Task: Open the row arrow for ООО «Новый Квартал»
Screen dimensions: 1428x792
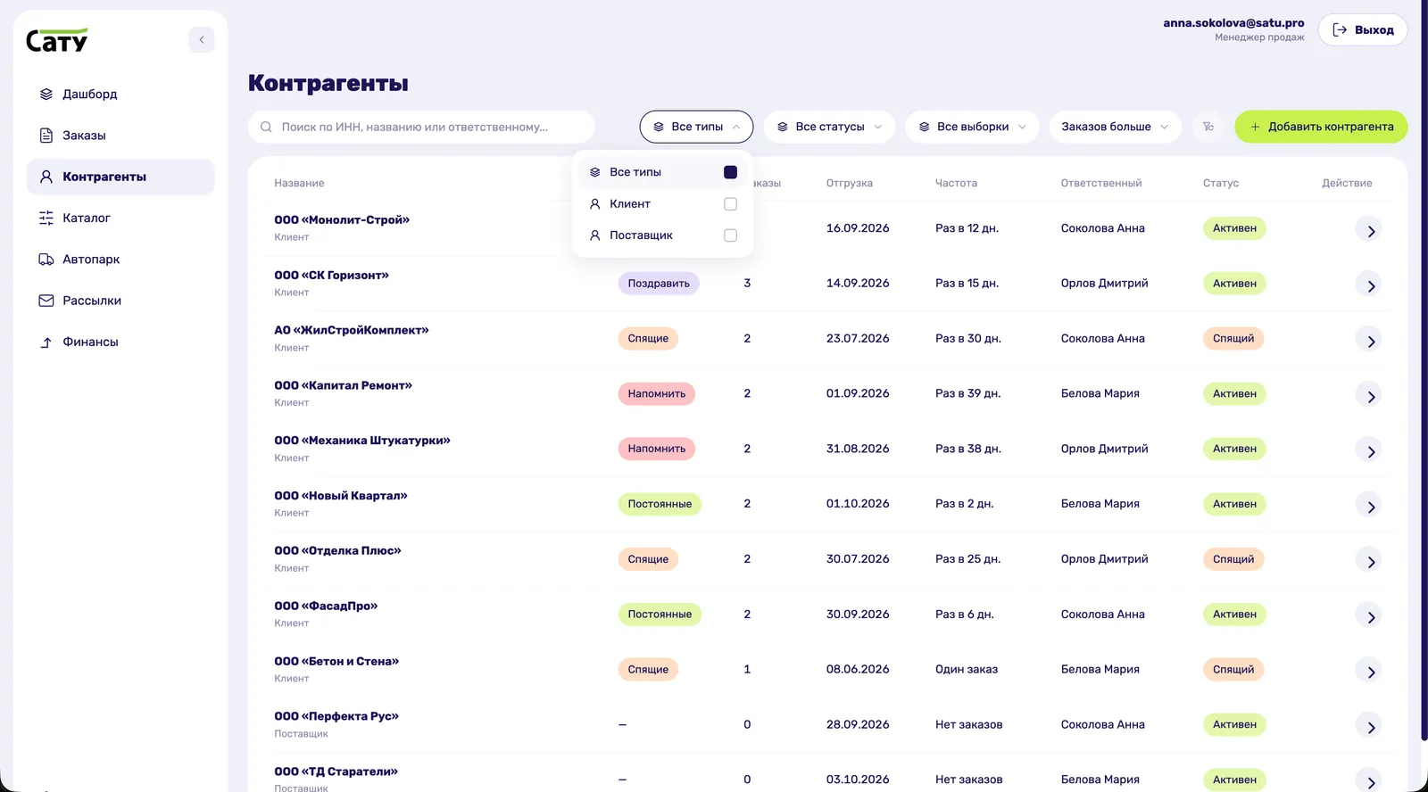Action: (1370, 506)
